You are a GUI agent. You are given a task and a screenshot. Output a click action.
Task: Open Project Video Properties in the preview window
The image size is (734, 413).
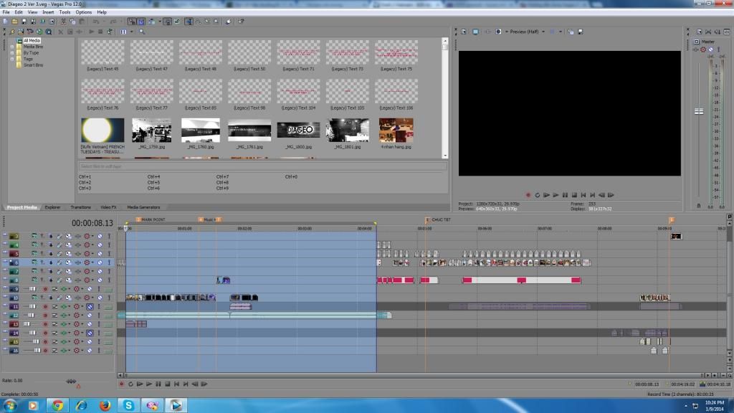(464, 32)
